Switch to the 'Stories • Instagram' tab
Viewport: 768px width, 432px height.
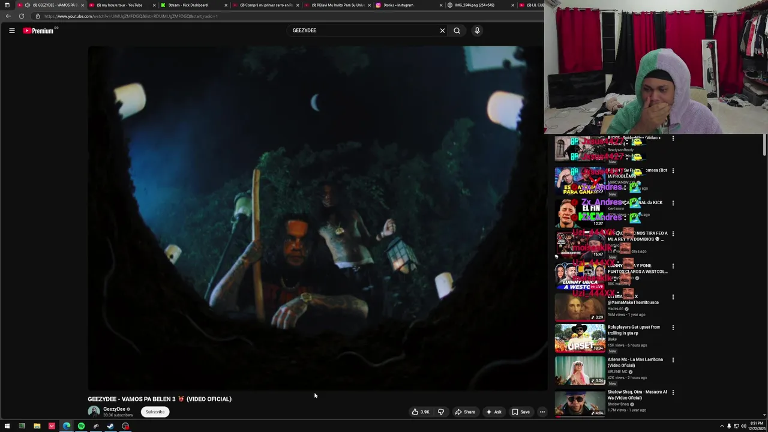coord(408,5)
